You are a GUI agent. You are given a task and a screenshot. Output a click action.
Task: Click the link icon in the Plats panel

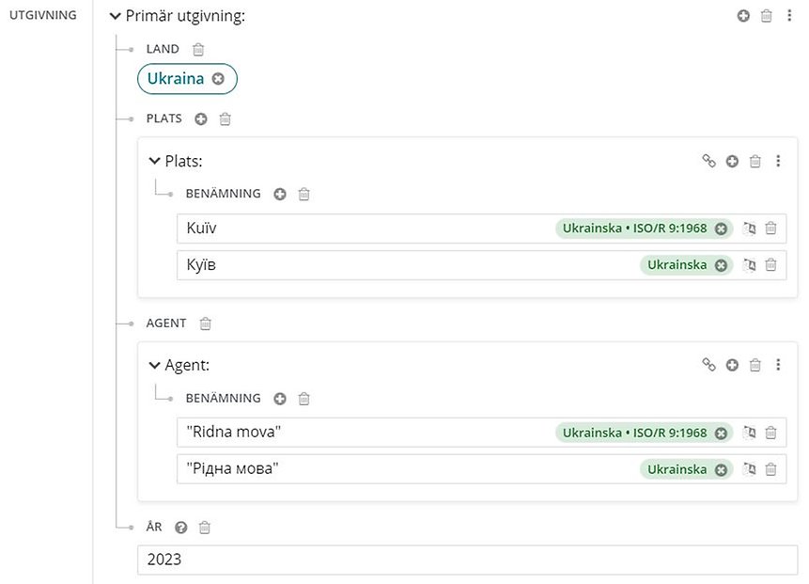pos(708,161)
